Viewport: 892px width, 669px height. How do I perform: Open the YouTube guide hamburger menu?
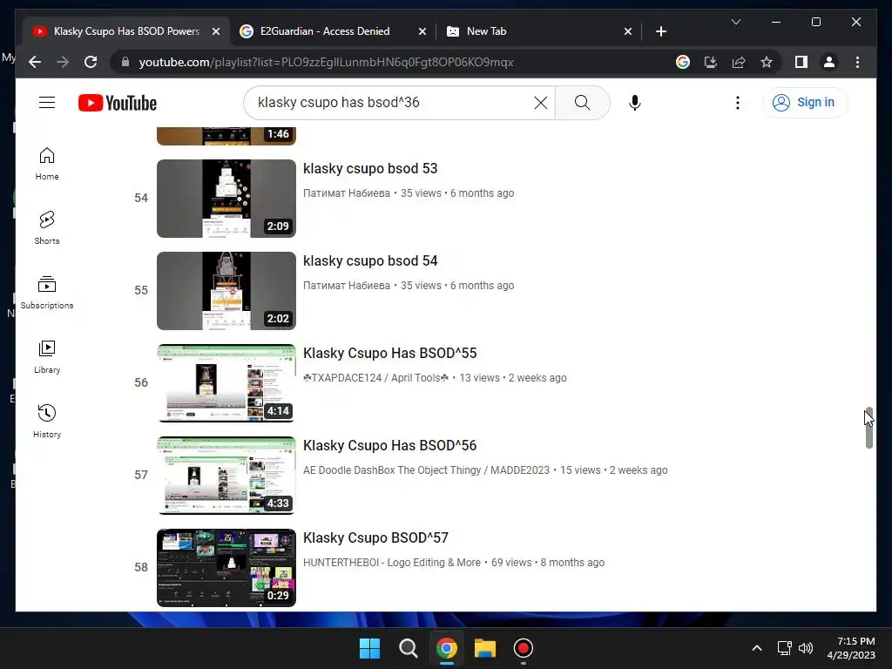point(47,103)
